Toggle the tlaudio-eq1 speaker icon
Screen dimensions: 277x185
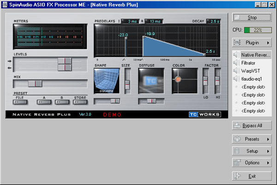[236, 79]
